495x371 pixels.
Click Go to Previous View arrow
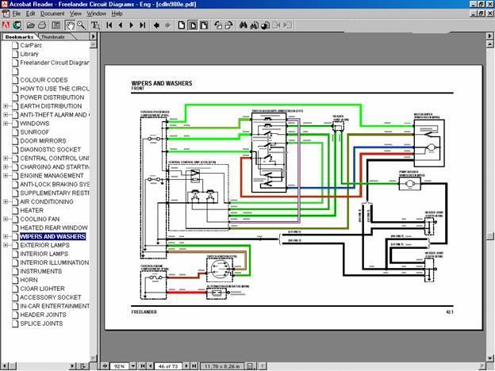tap(156, 25)
